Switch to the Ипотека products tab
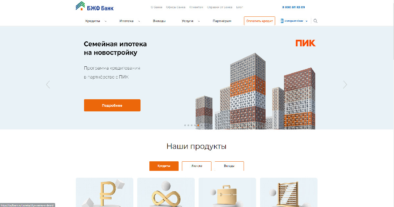The width and height of the screenshot is (394, 207). pos(197,166)
